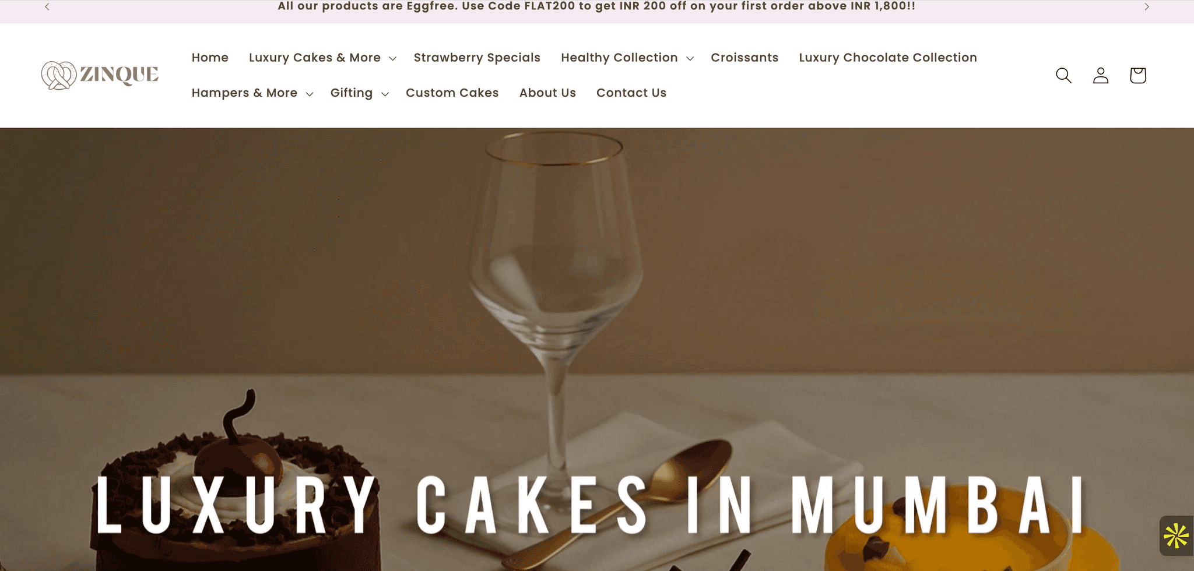The width and height of the screenshot is (1194, 571).
Task: Open the shopping cart icon
Action: pos(1138,75)
